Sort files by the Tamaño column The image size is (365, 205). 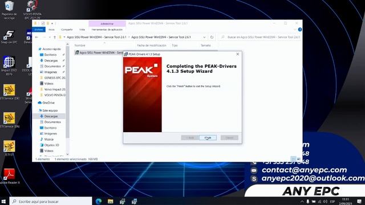[x=205, y=46]
